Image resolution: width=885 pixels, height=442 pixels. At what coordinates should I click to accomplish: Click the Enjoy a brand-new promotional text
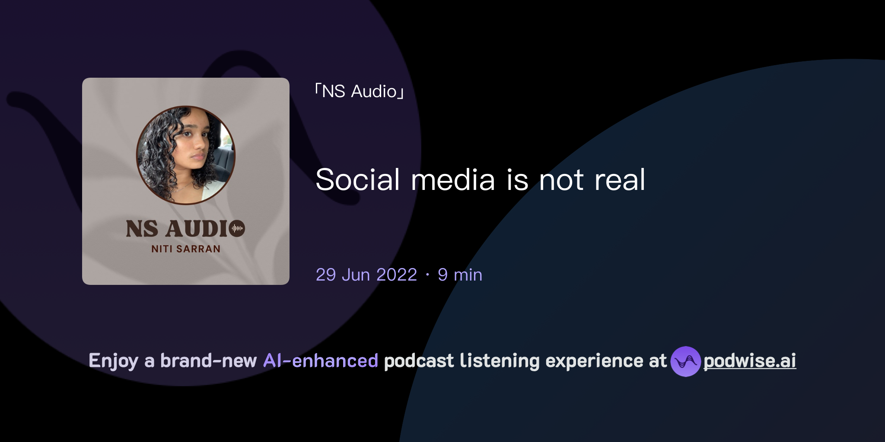point(173,361)
